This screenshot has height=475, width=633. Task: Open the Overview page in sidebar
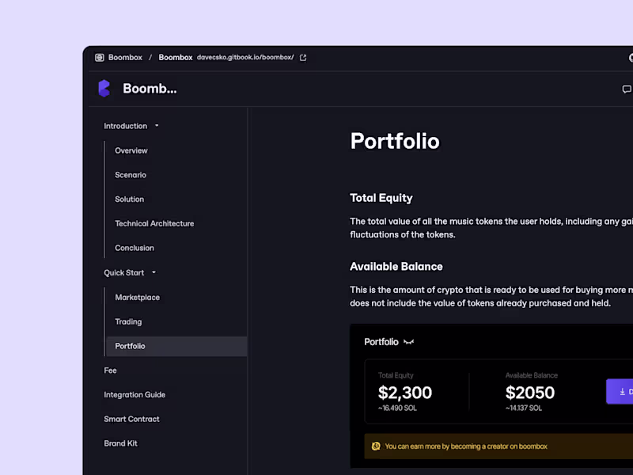pos(131,150)
